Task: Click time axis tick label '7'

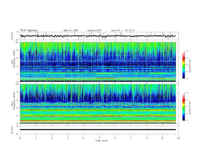Action: coord(131,138)
